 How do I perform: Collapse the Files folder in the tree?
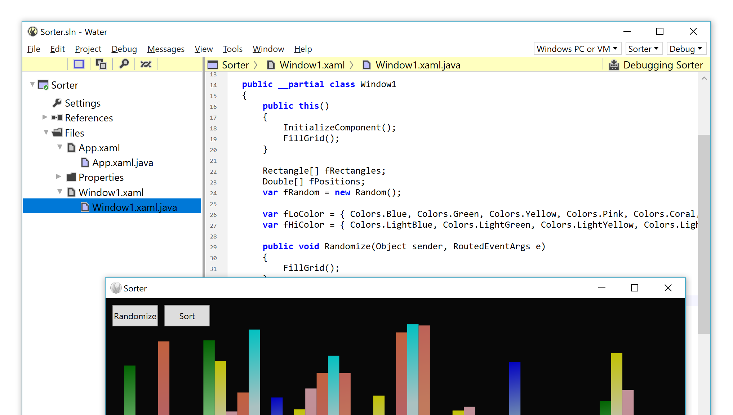pos(46,132)
